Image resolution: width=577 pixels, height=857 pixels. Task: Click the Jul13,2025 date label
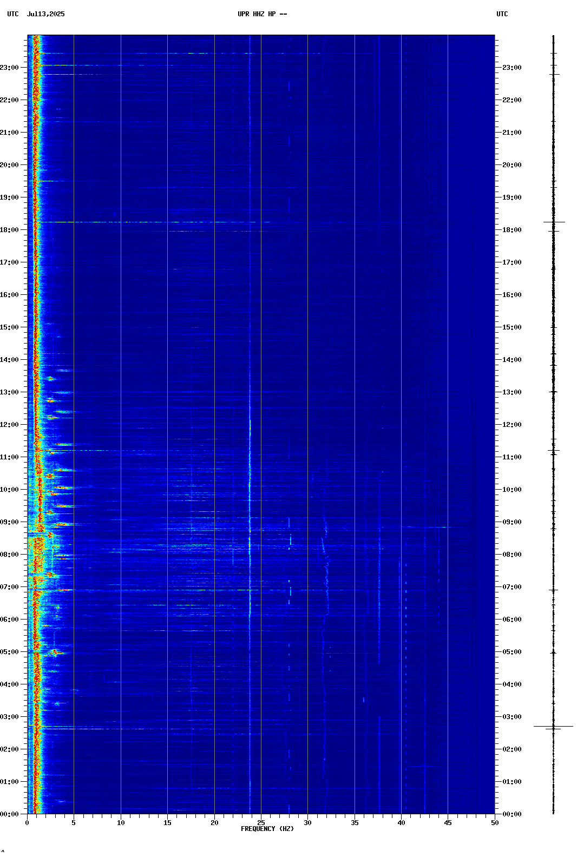point(45,14)
